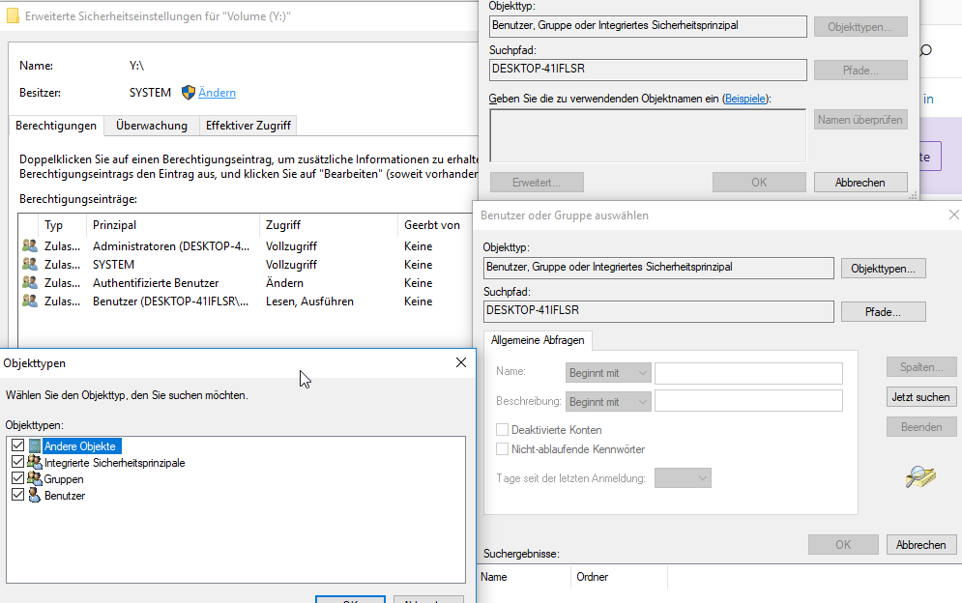Screen dimensions: 962x603
Task: Switch to the Überwachung tab
Action: tap(152, 125)
